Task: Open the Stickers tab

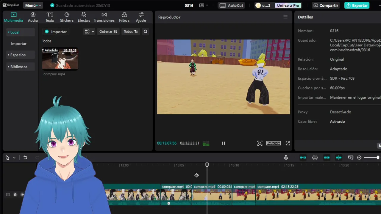Action: [x=67, y=17]
